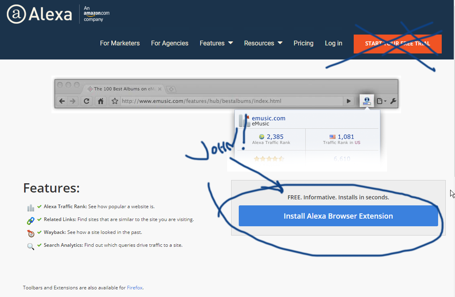Image resolution: width=455 pixels, height=297 pixels.
Task: Expand the Features dropdown menu
Action: (x=216, y=43)
